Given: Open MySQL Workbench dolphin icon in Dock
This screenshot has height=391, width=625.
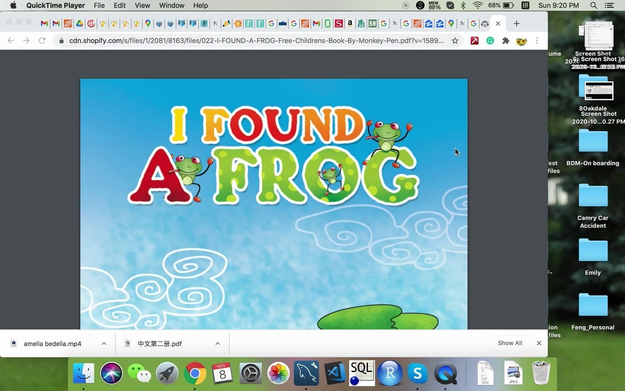Looking at the screenshot, I should click(306, 373).
